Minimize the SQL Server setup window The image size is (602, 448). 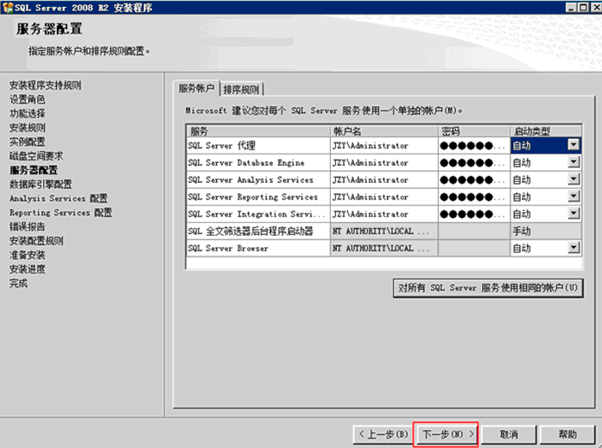pyautogui.click(x=571, y=7)
